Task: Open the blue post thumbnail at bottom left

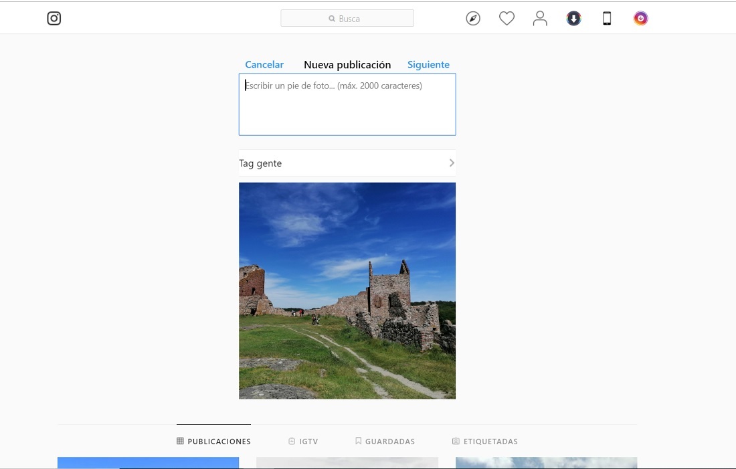Action: click(148, 462)
